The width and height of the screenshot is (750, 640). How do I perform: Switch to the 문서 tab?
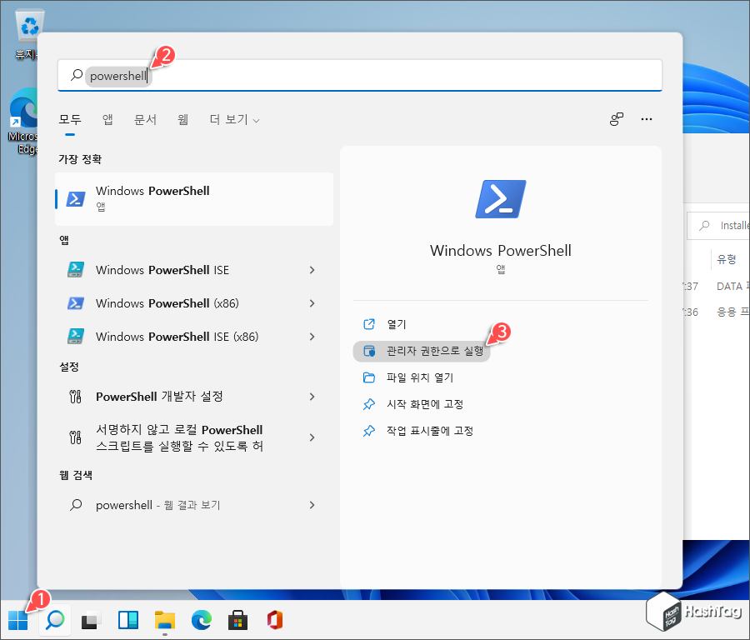pyautogui.click(x=145, y=119)
